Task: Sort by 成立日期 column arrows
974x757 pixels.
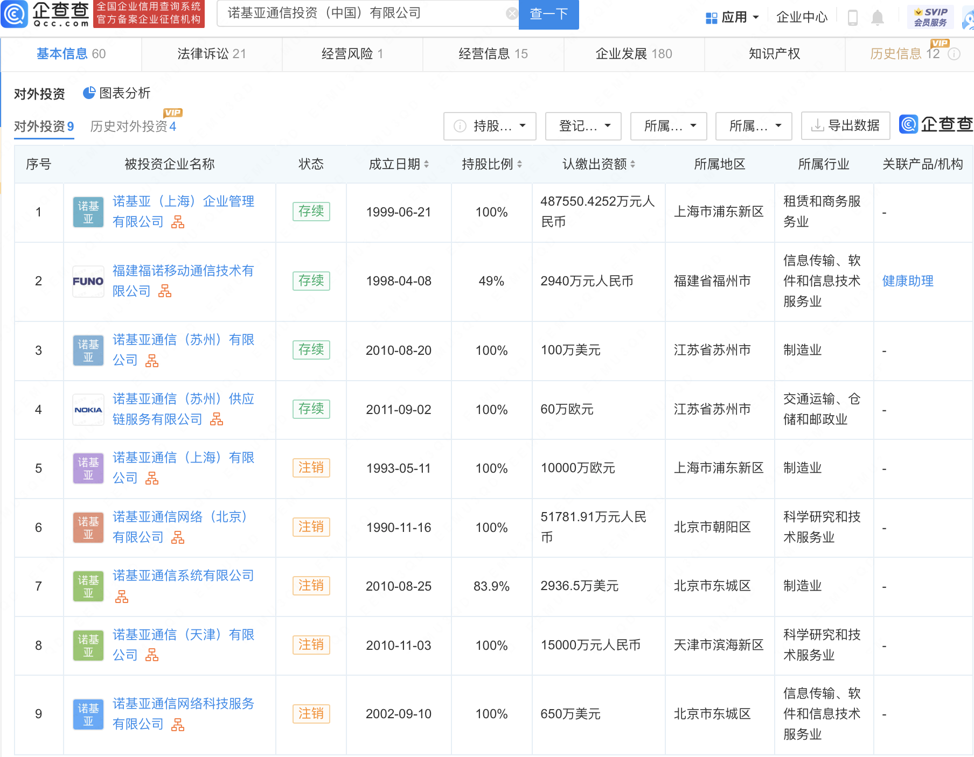Action: [426, 164]
